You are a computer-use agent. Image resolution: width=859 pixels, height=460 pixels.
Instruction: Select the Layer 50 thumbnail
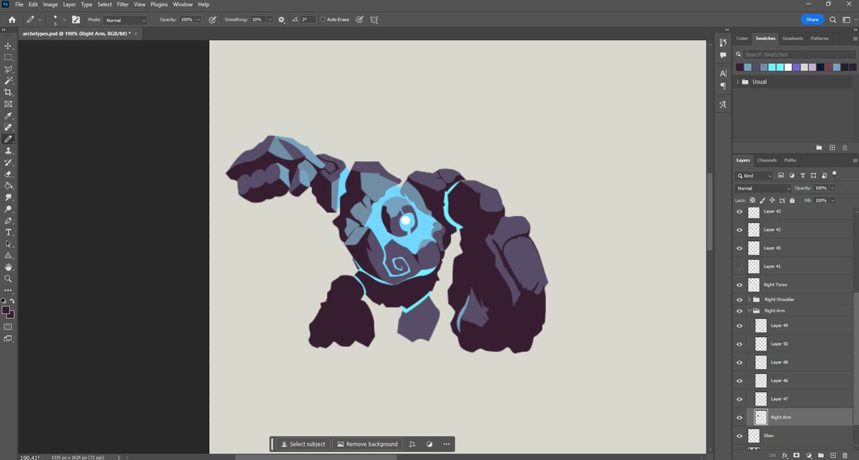[760, 343]
